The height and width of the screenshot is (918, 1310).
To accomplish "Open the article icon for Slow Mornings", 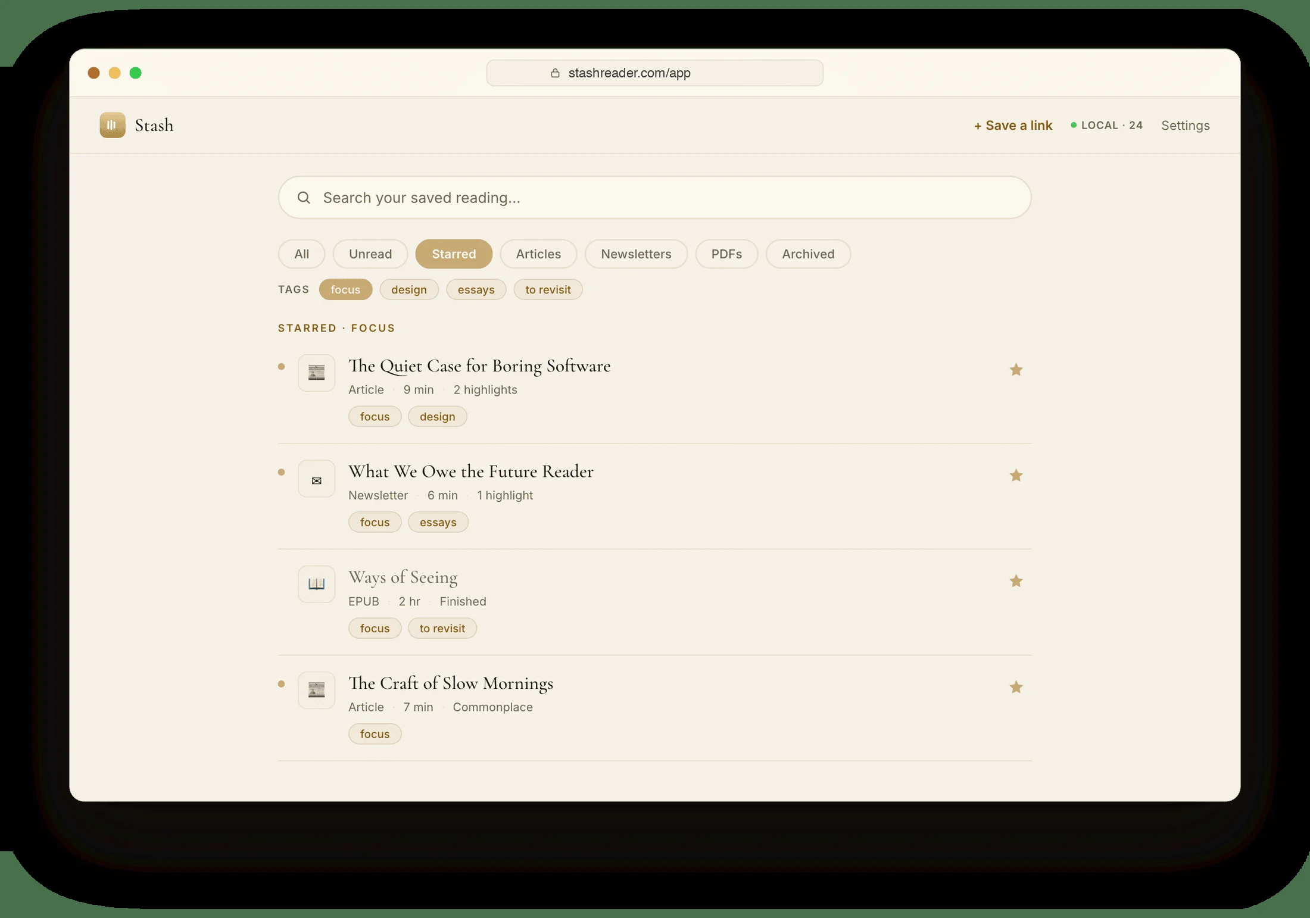I will click(316, 690).
